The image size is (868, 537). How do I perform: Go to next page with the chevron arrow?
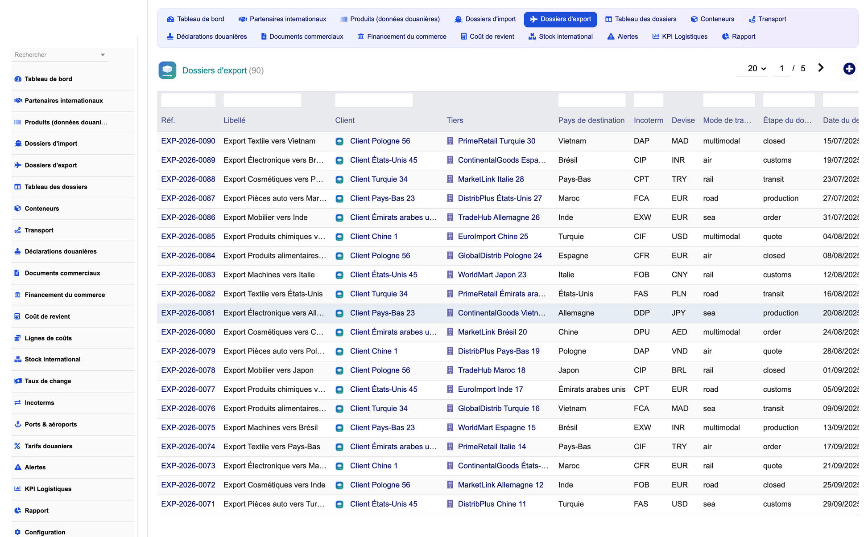point(821,68)
